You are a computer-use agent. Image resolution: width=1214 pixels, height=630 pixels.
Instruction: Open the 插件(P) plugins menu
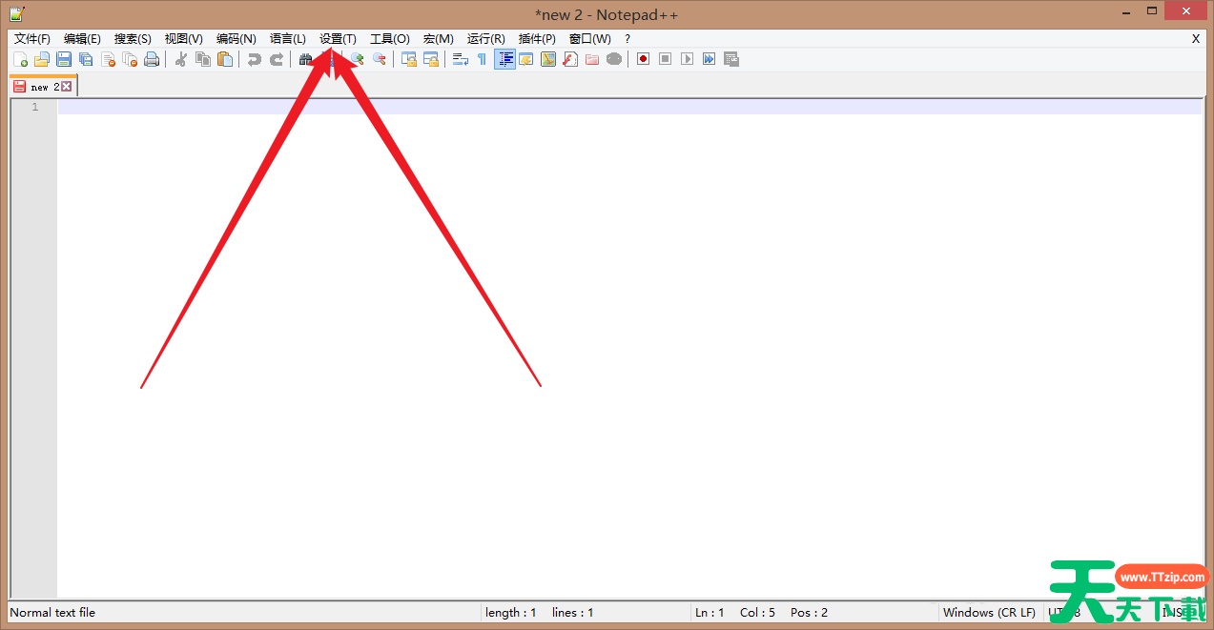point(536,39)
